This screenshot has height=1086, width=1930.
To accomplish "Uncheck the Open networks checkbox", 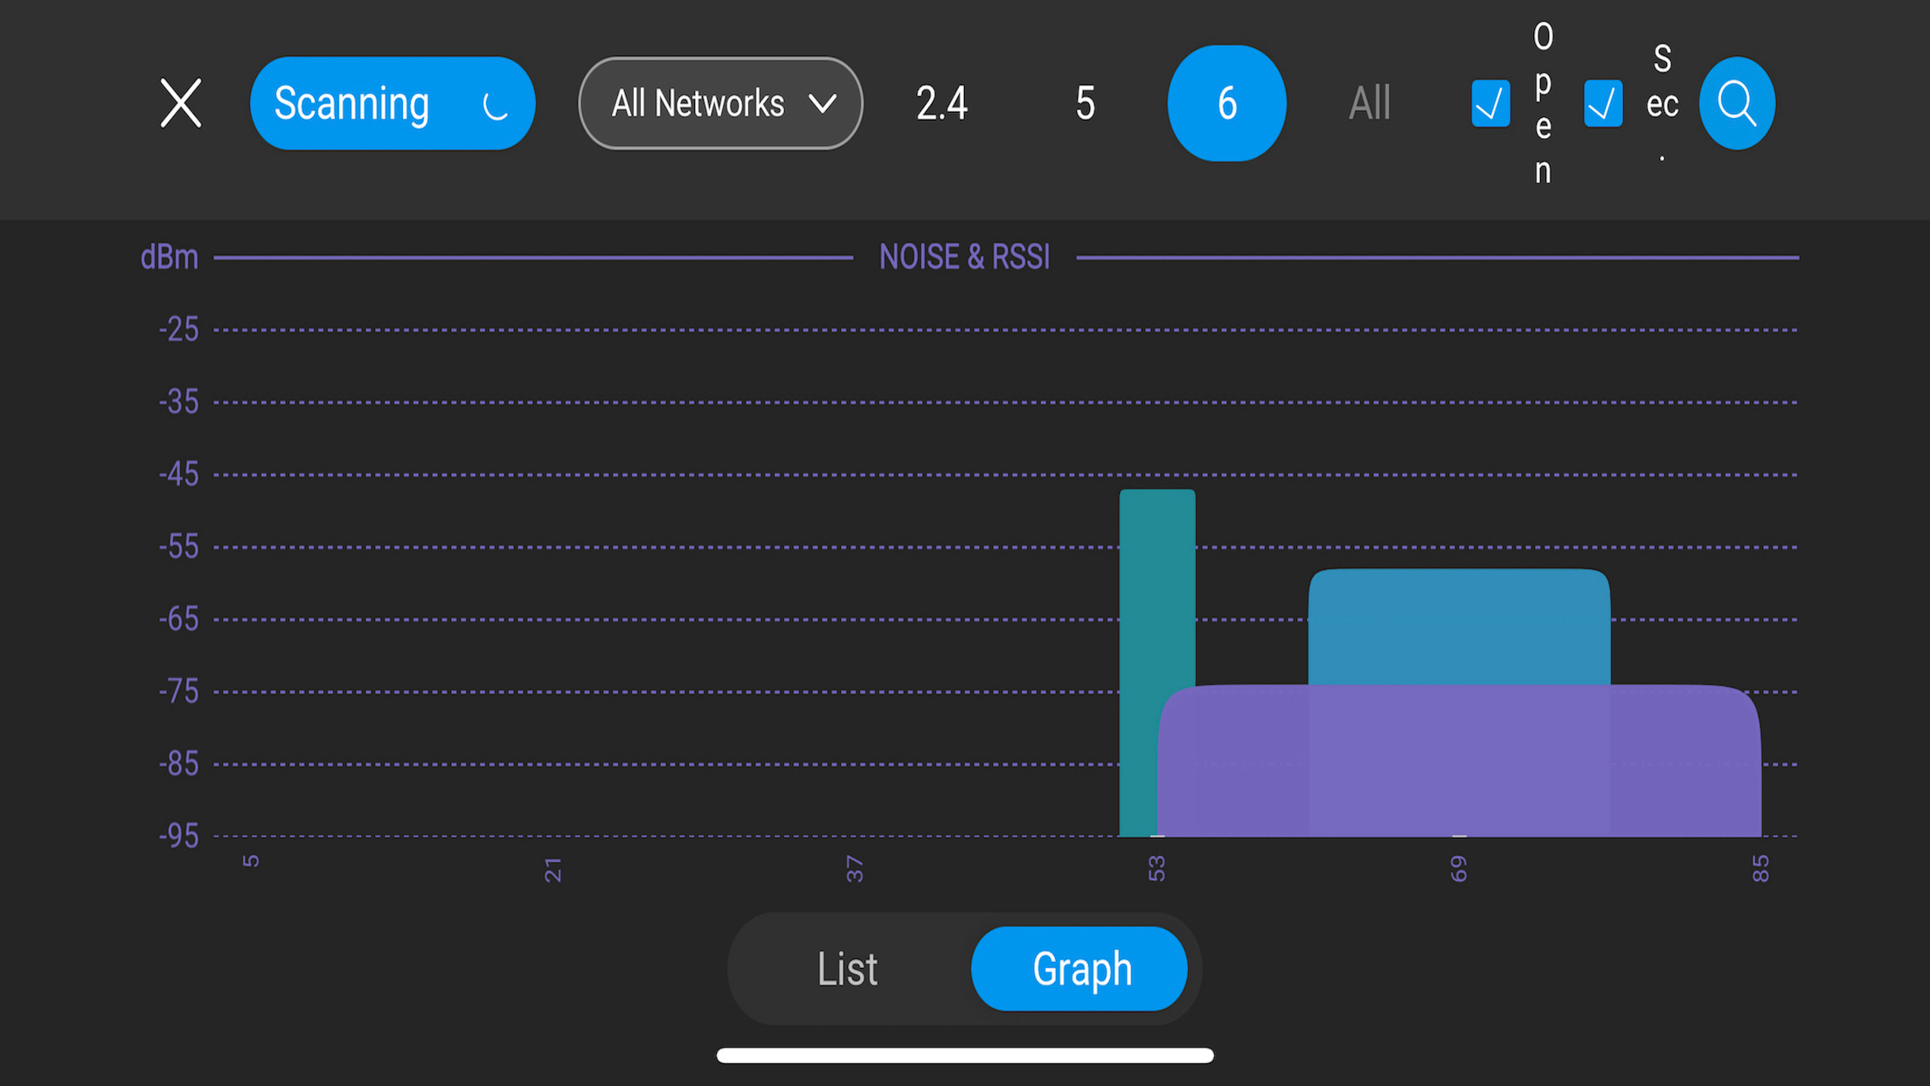I will 1489,103.
